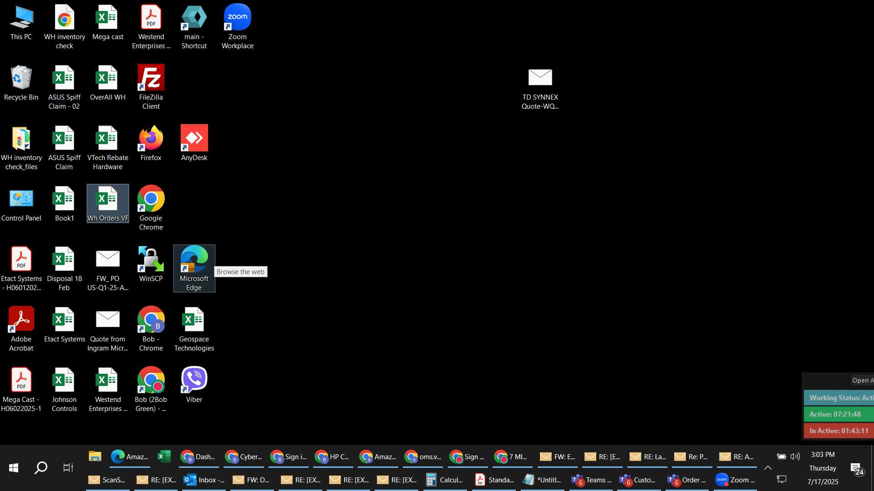Launch WinSCP
This screenshot has width=874, height=491.
(151, 265)
